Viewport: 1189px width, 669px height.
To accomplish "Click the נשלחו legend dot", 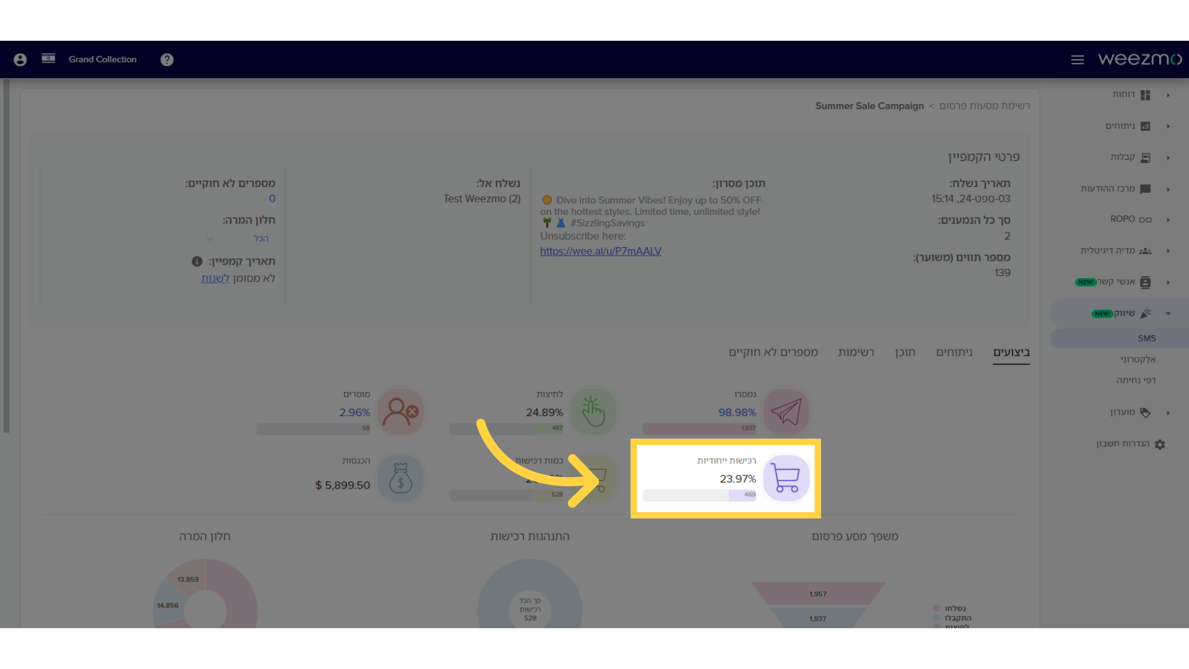I will (936, 608).
